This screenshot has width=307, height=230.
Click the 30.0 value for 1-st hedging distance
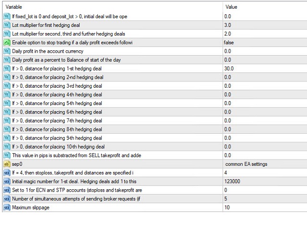pyautogui.click(x=229, y=69)
